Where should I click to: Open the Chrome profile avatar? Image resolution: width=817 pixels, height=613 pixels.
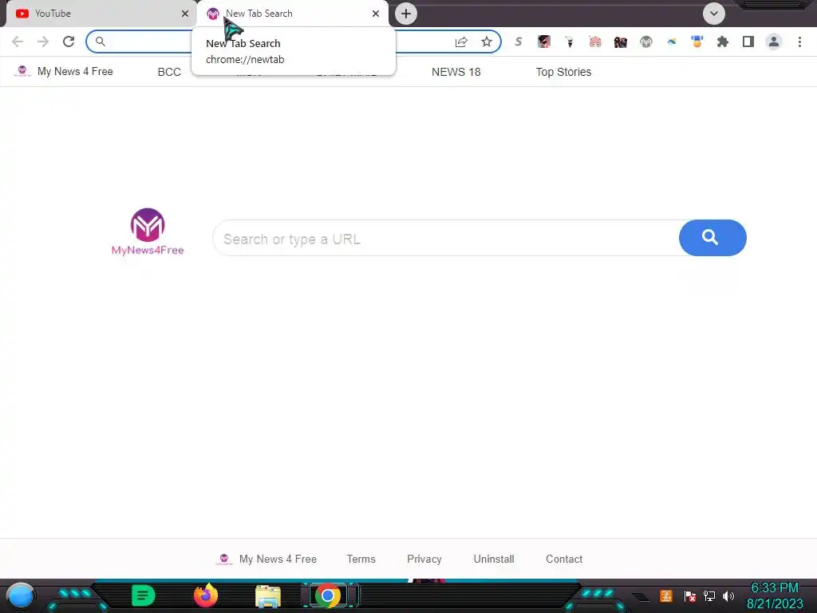tap(774, 42)
